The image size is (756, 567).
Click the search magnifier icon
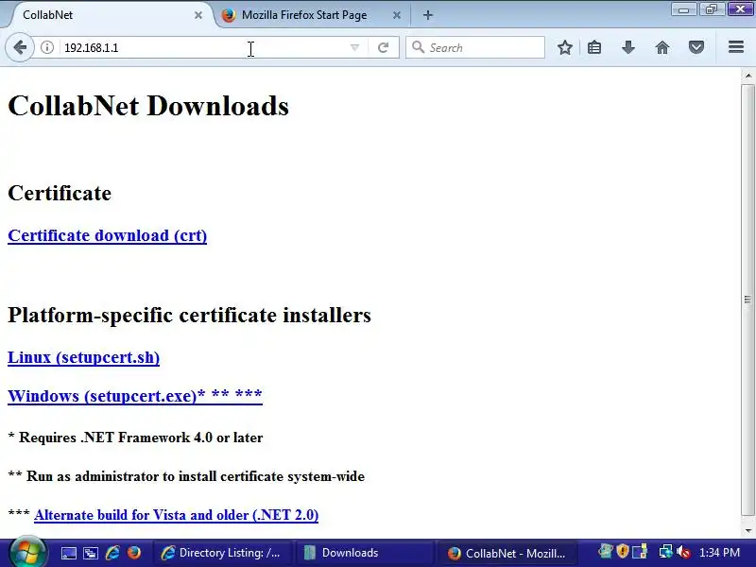point(418,47)
